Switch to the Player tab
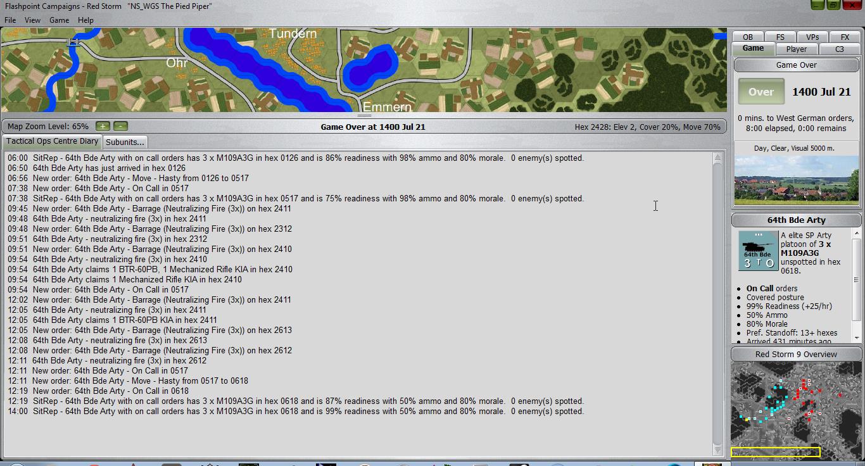The image size is (865, 466). (x=796, y=49)
